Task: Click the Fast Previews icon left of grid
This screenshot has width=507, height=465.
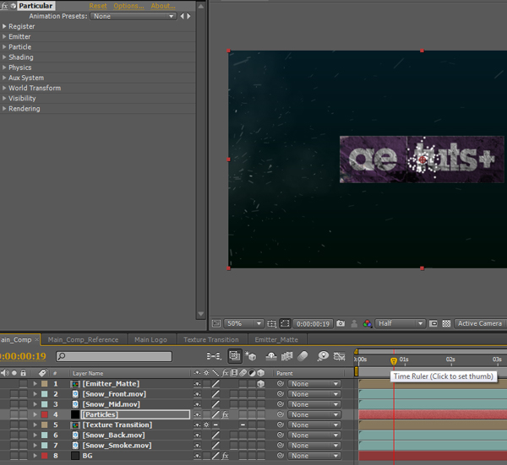Action: (434, 323)
